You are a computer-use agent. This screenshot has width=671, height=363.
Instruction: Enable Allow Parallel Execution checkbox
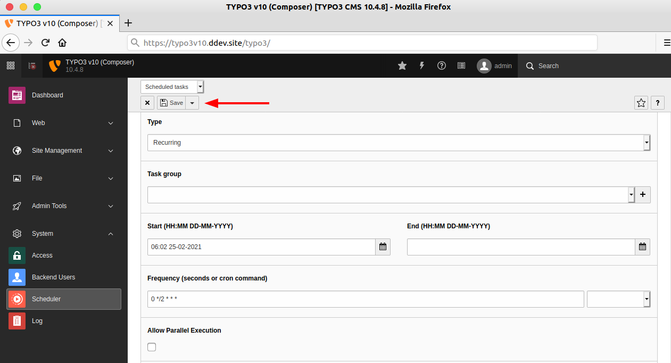point(152,347)
